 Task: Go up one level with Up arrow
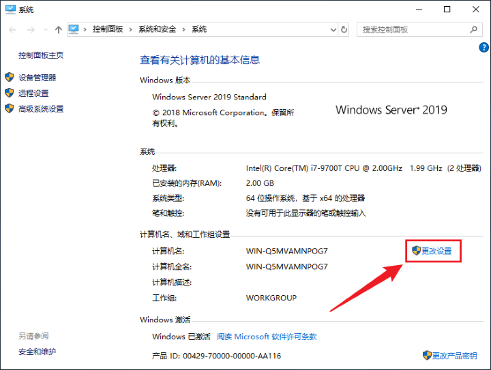tap(58, 30)
